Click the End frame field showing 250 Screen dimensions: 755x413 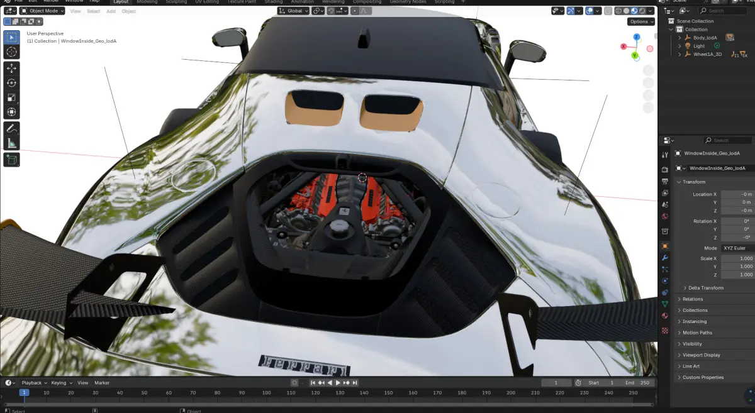tap(639, 383)
